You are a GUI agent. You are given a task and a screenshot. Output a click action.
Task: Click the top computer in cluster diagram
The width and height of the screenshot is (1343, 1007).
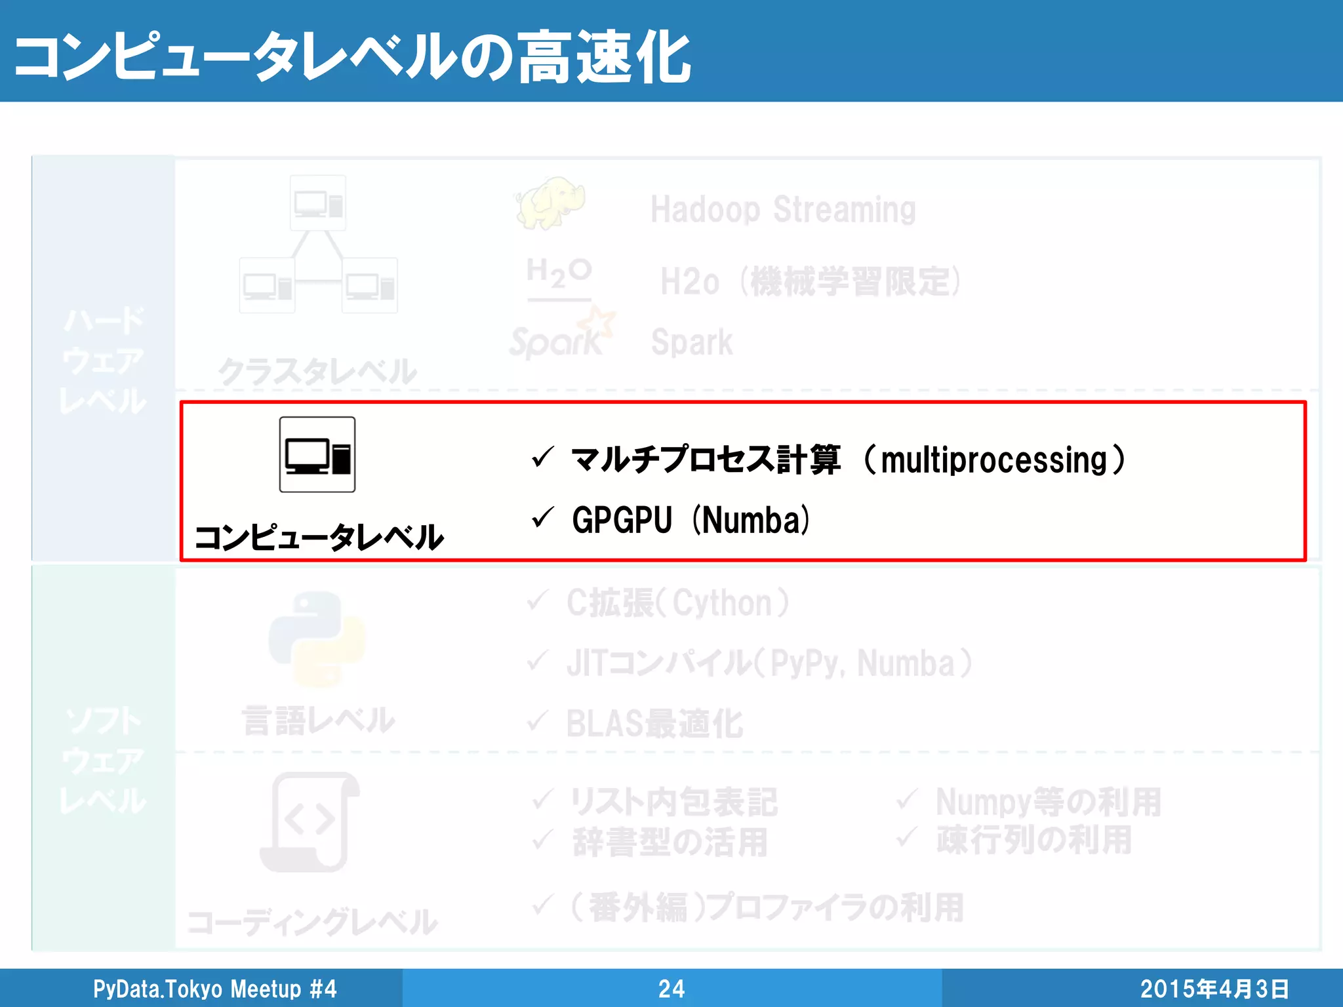pos(318,203)
